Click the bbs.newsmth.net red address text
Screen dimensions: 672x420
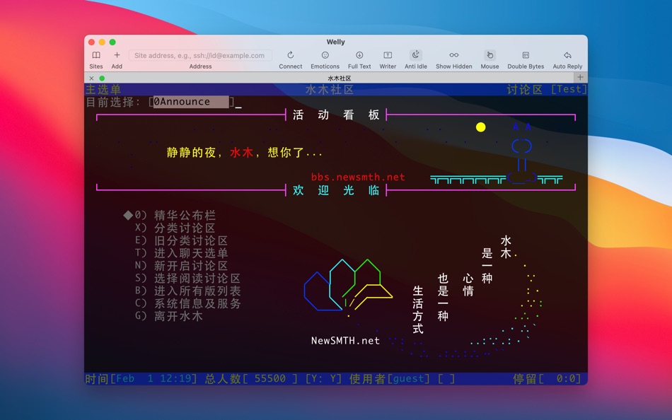tap(358, 177)
